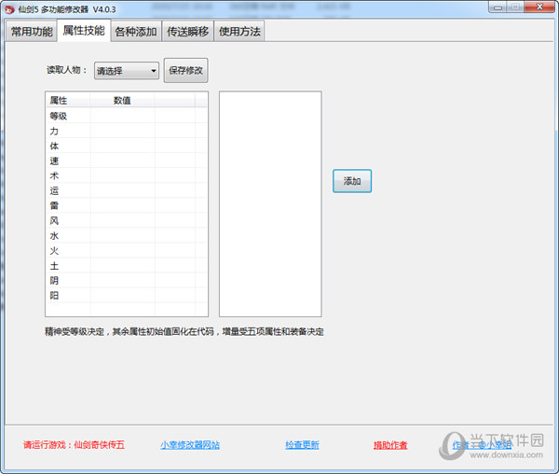Select the 速 attribute row

pos(127,160)
